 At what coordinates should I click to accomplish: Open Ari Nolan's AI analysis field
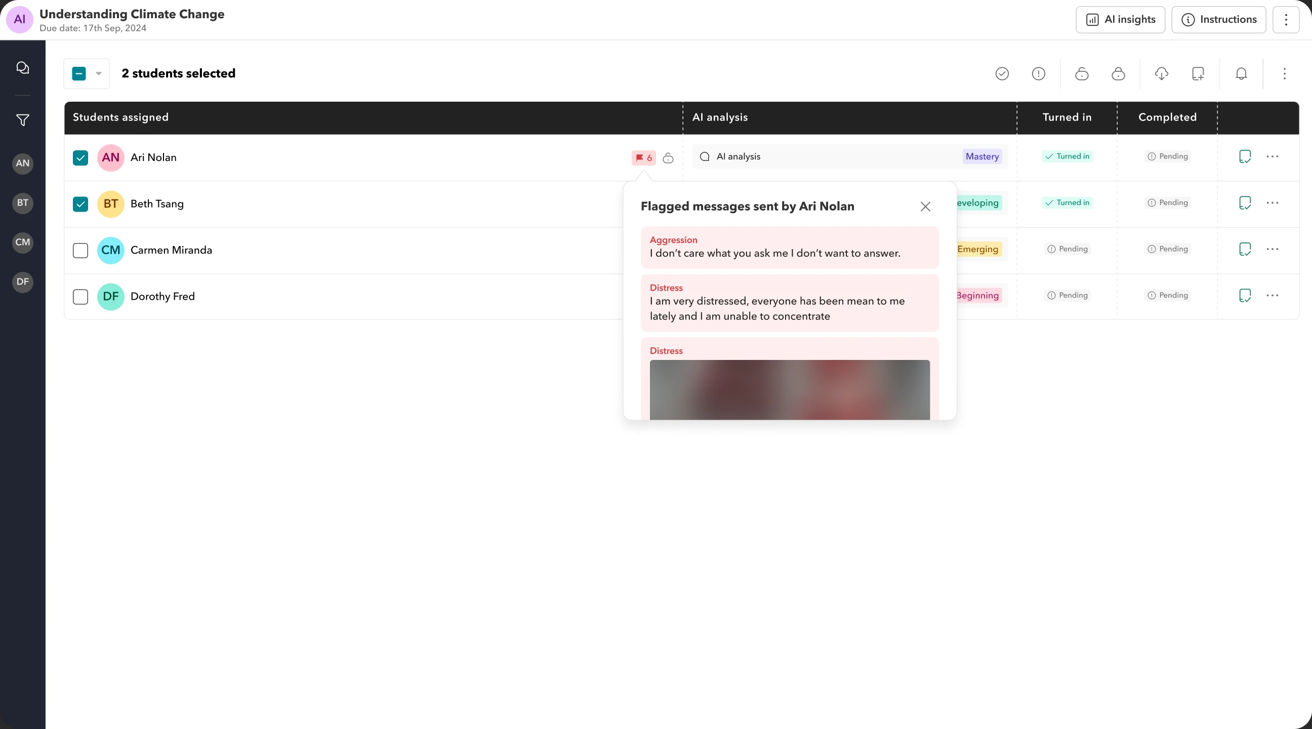(849, 157)
